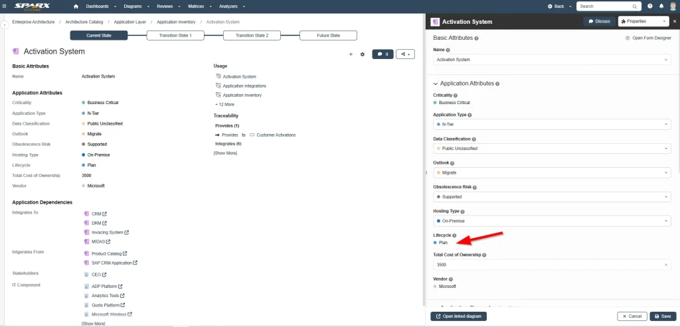
Task: Open Outlook Migrate dropdown
Action: click(x=552, y=173)
